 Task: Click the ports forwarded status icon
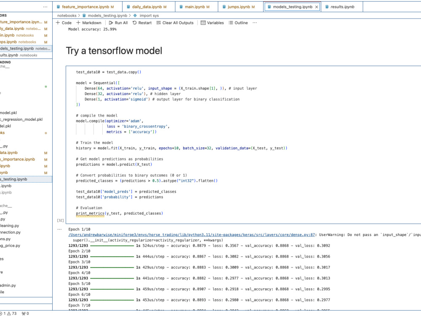point(25,313)
